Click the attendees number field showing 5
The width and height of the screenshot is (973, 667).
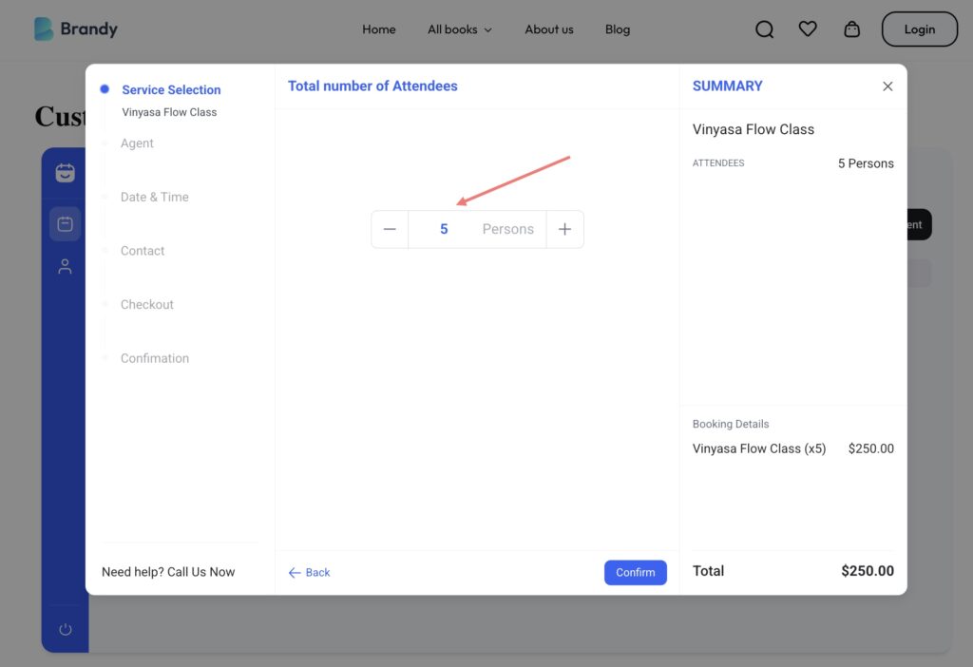click(444, 229)
